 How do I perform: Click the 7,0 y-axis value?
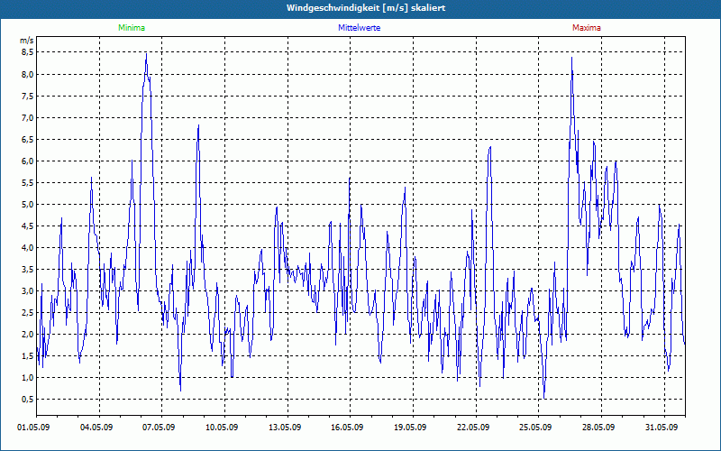[27, 117]
